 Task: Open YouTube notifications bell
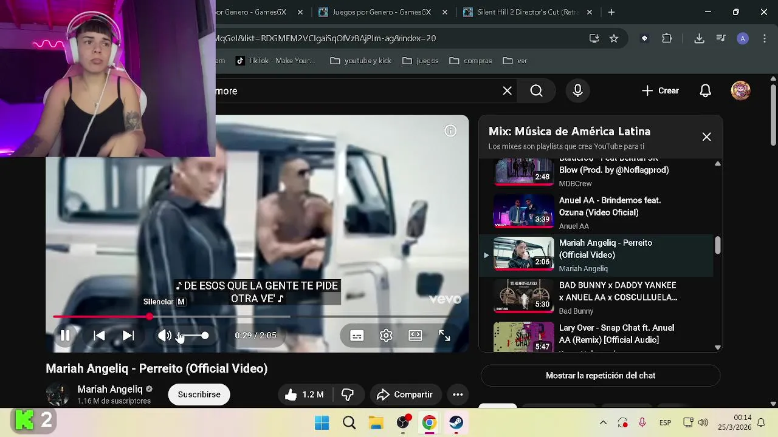click(706, 91)
